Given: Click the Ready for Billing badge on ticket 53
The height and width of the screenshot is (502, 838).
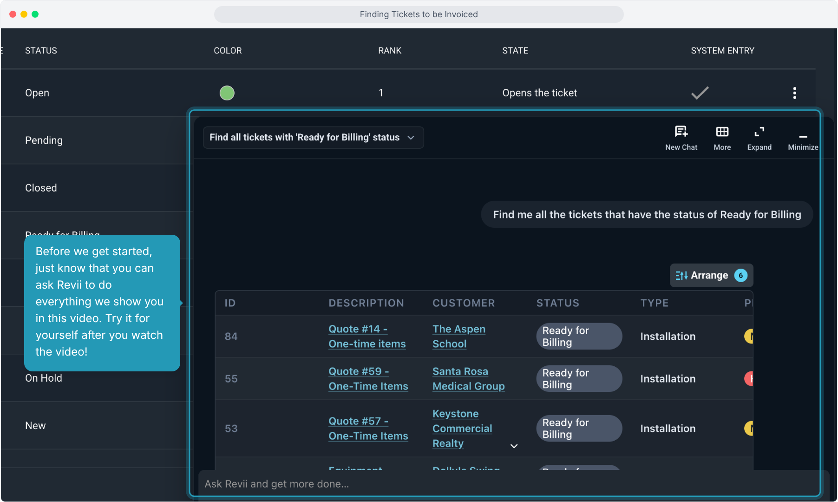Looking at the screenshot, I should (579, 429).
